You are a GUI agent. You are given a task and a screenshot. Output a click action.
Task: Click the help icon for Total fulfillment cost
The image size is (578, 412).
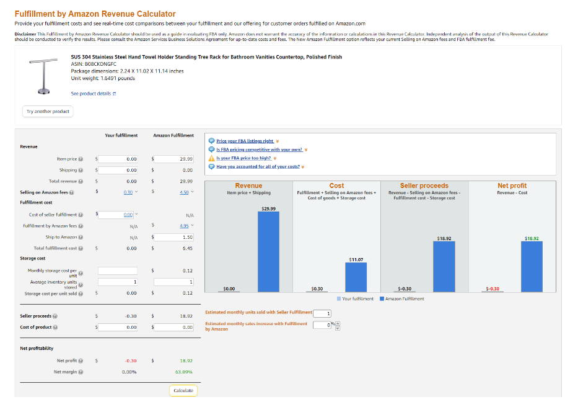81,248
